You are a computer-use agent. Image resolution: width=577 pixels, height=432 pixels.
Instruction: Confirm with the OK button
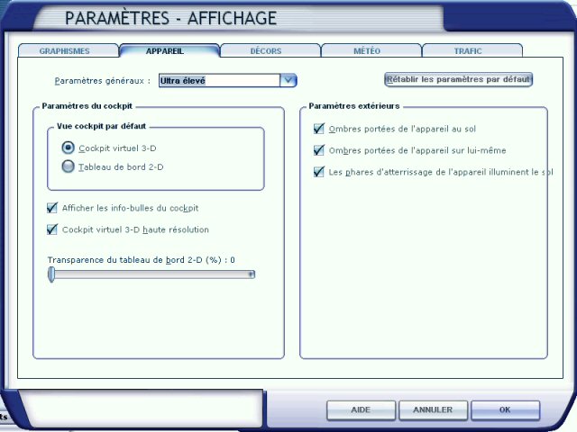(505, 410)
